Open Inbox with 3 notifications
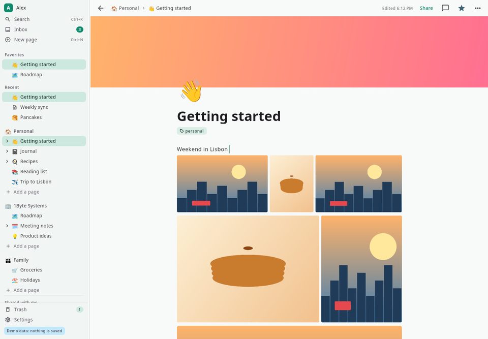Viewport: 488px width, 339px height. click(44, 29)
